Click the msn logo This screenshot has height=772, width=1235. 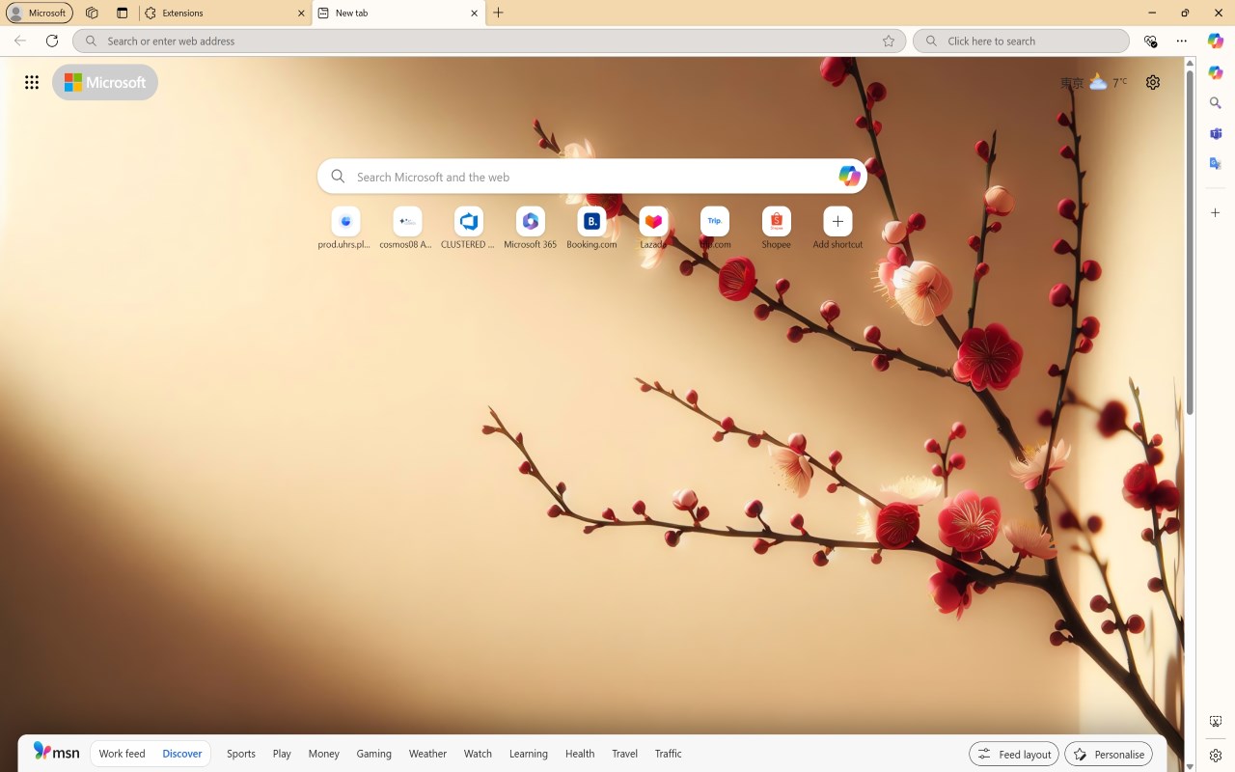tap(56, 752)
